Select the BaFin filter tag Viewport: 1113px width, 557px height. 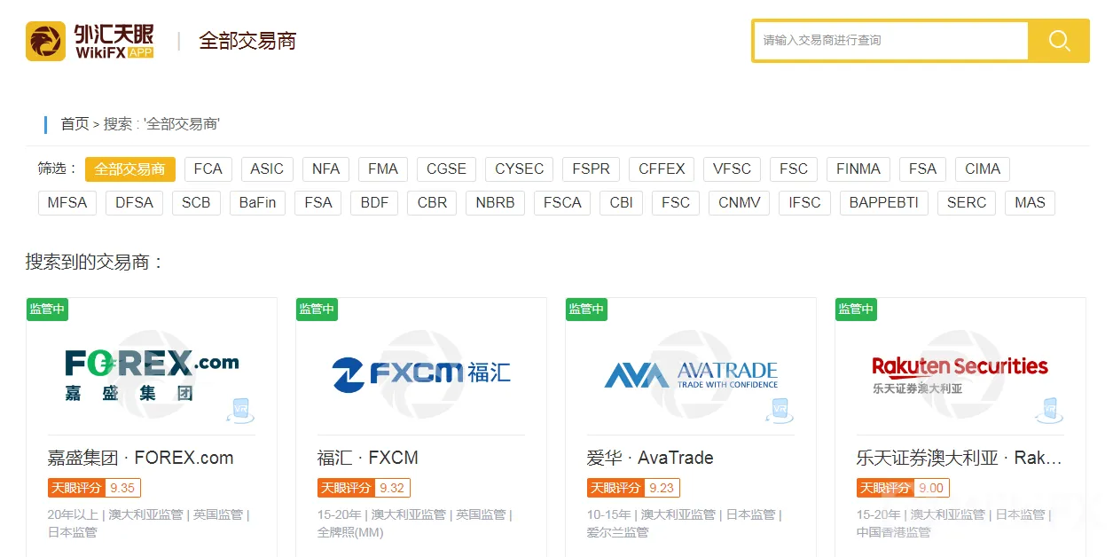tap(257, 203)
